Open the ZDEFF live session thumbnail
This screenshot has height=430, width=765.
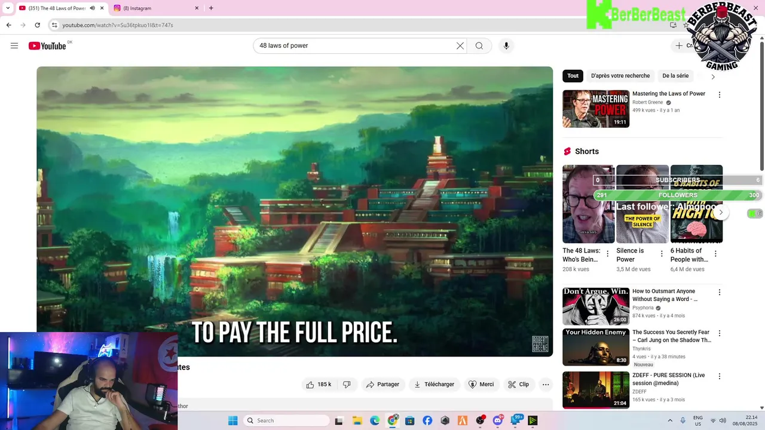596,391
